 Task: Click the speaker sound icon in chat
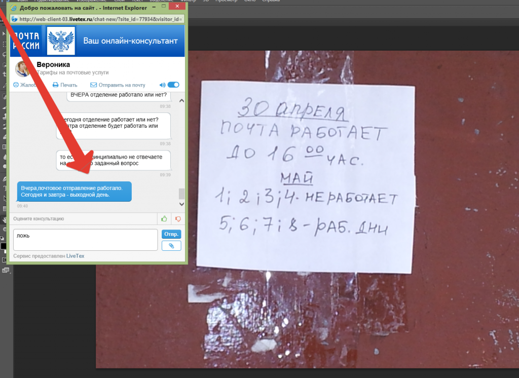163,85
